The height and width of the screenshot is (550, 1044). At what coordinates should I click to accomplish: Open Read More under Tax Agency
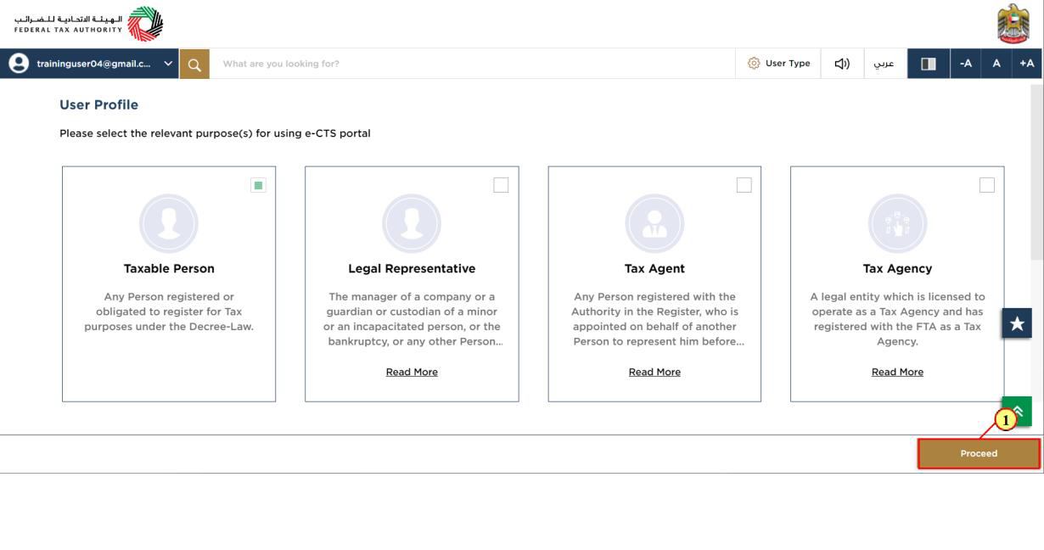click(x=897, y=372)
